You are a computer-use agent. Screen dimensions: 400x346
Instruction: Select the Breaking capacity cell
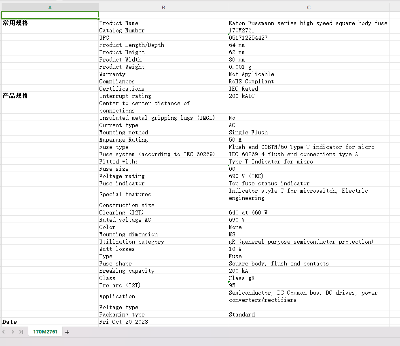pyautogui.click(x=163, y=271)
